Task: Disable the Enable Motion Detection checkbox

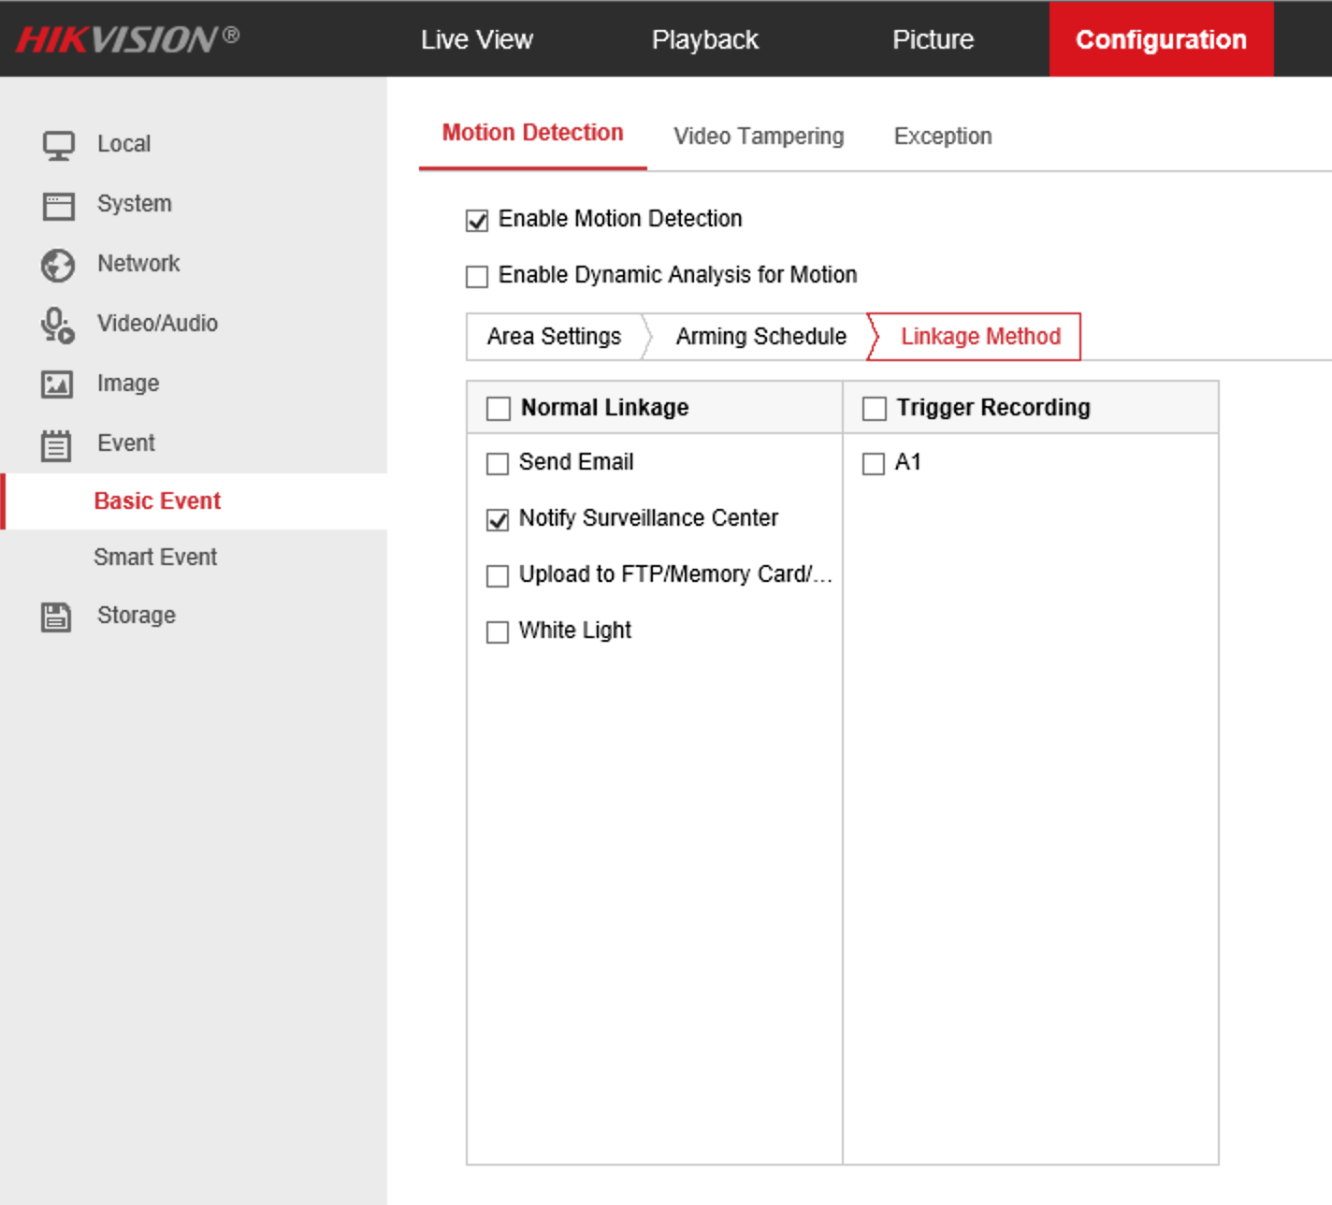Action: (477, 221)
